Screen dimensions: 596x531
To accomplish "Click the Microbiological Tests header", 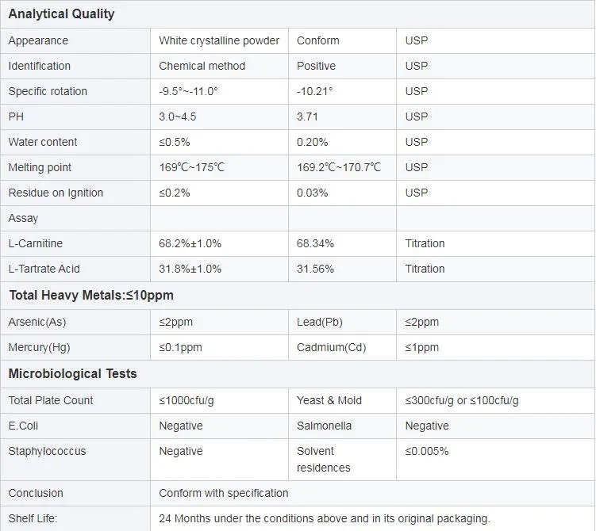I will pos(73,374).
